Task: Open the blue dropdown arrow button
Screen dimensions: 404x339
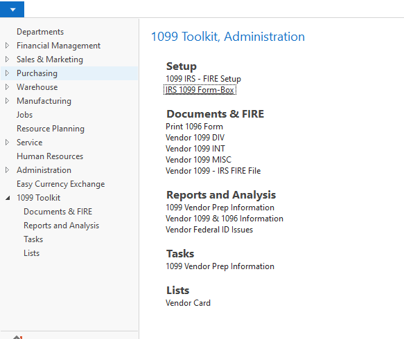Action: (x=12, y=10)
